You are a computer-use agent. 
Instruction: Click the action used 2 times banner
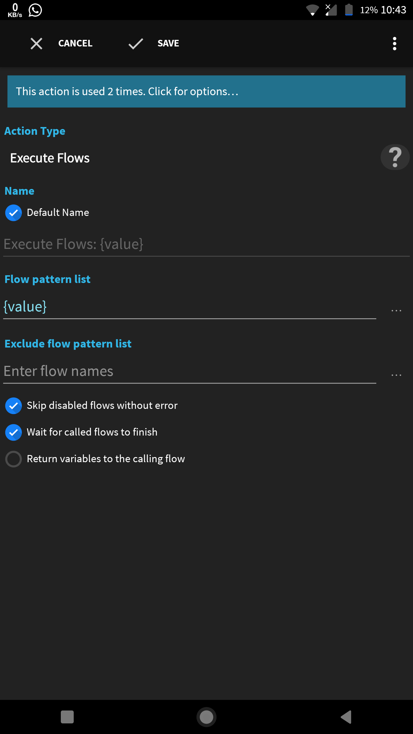(x=206, y=91)
